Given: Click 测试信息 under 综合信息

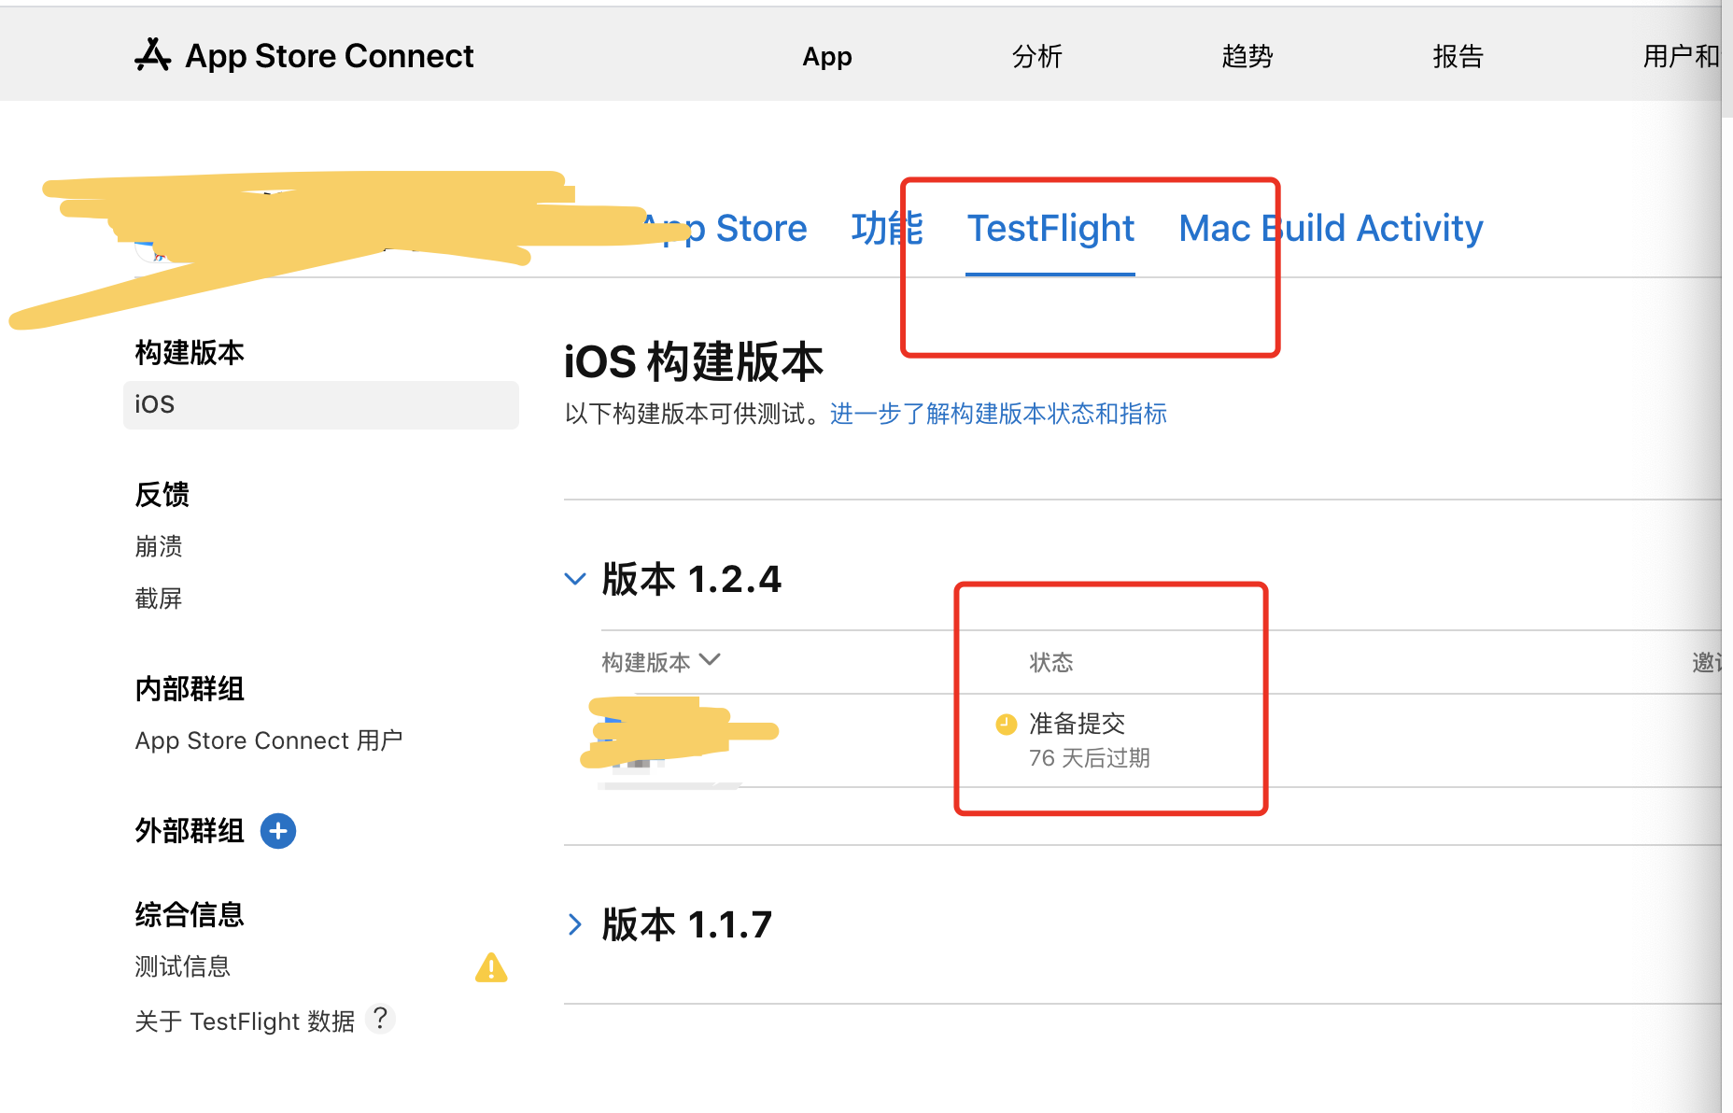Looking at the screenshot, I should pyautogui.click(x=182, y=966).
